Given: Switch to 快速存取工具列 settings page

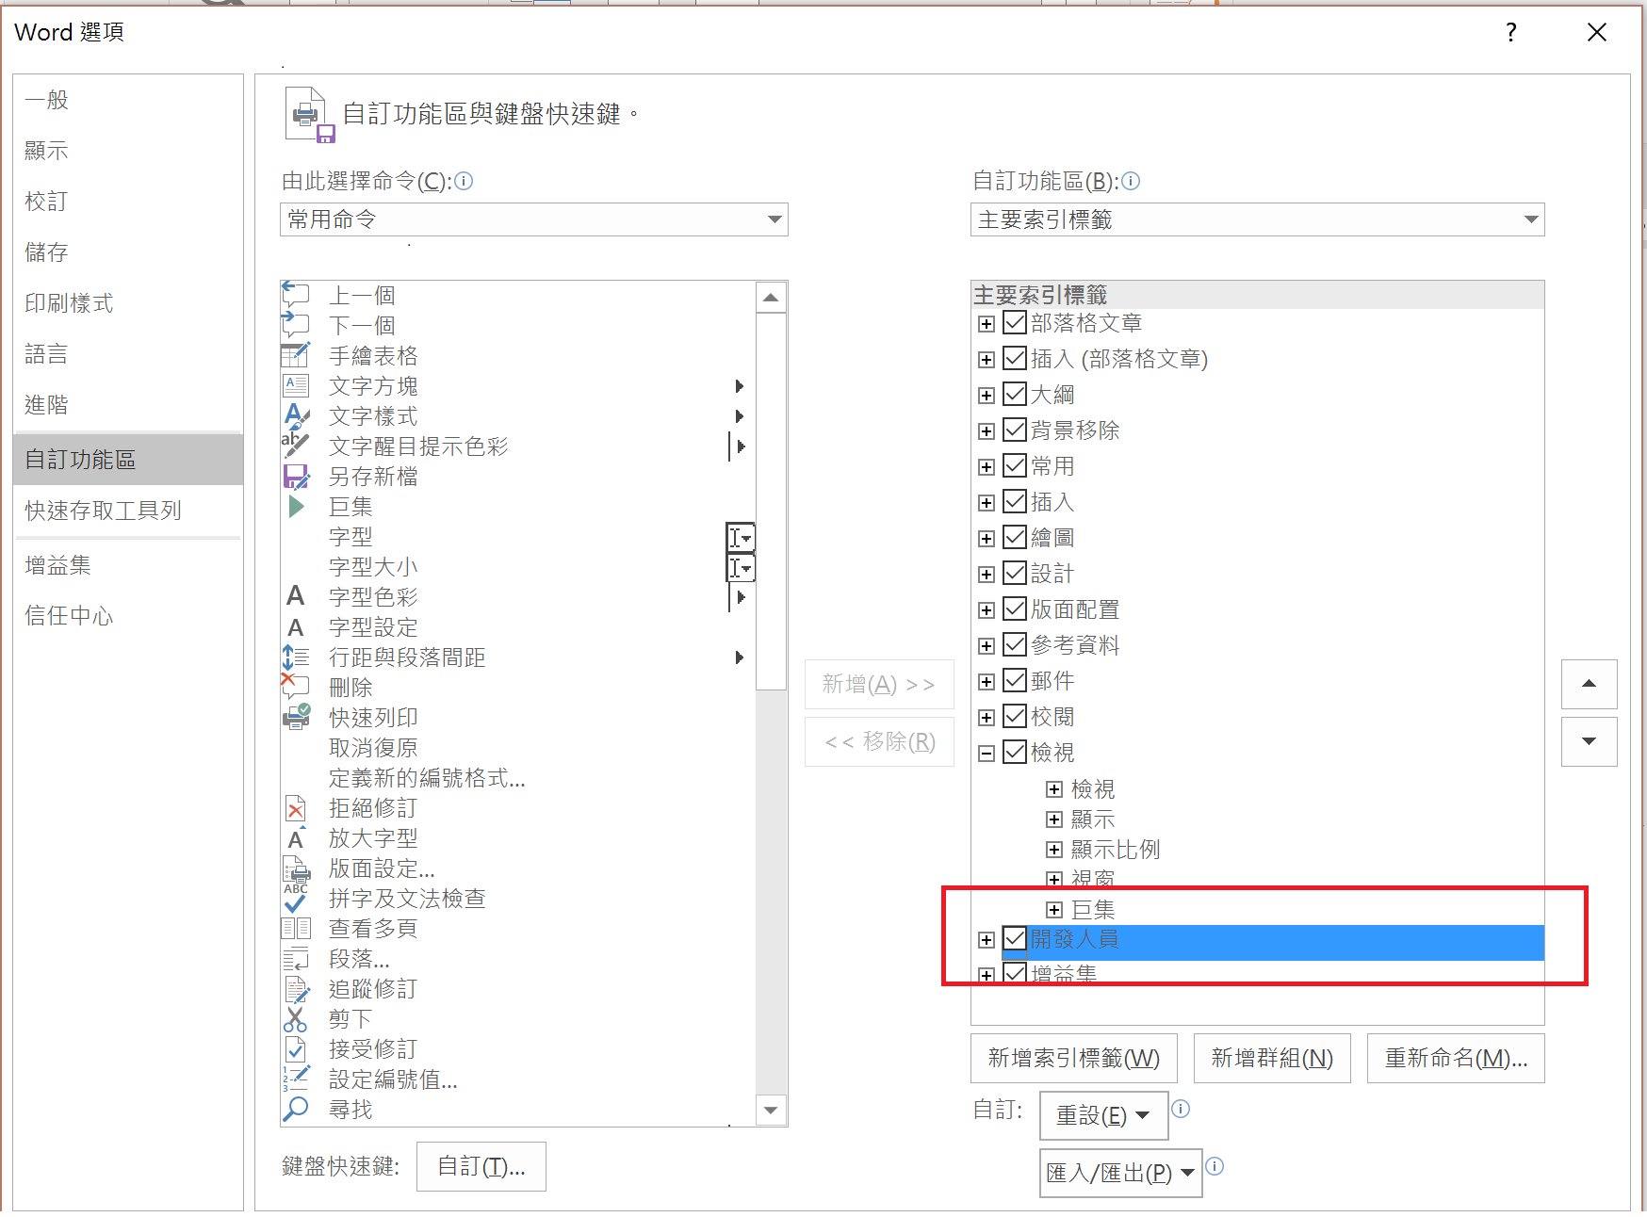Looking at the screenshot, I should pyautogui.click(x=104, y=511).
